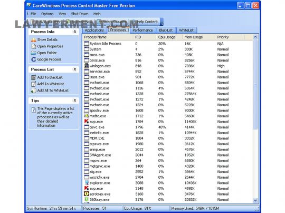Click the vertical scrollbar thumb
The image size is (285, 213).
point(255,84)
